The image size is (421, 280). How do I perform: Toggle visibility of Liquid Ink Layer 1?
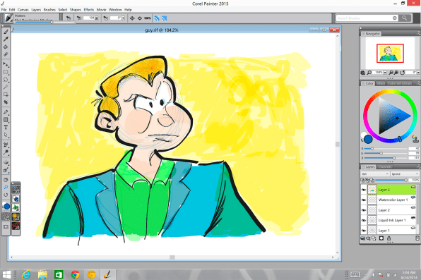coord(364,220)
